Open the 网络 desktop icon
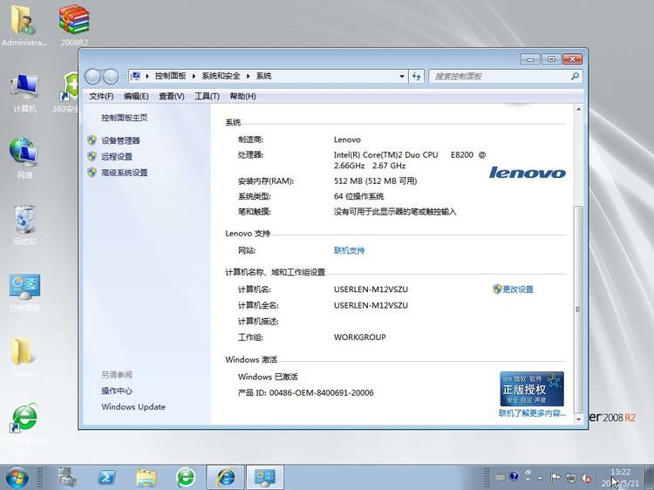This screenshot has width=654, height=490. tap(24, 158)
